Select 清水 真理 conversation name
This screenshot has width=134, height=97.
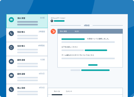click(x=21, y=18)
